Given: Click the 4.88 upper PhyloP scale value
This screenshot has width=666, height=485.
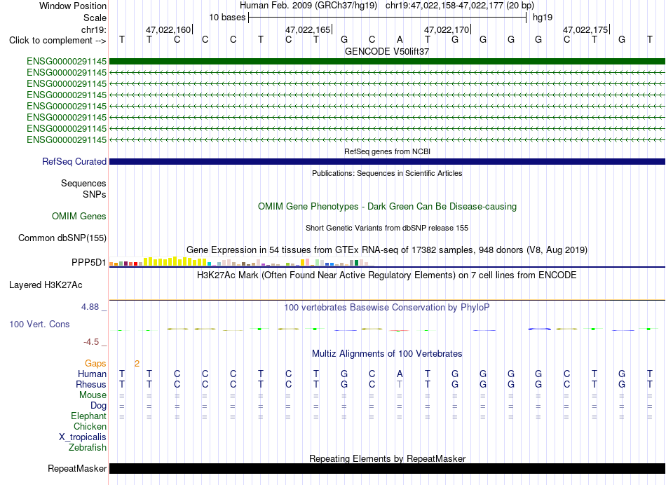Looking at the screenshot, I should point(90,306).
